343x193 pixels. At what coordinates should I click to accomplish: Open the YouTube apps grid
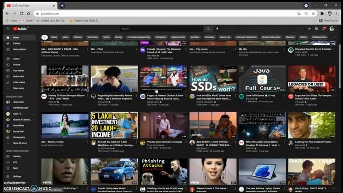point(316,28)
